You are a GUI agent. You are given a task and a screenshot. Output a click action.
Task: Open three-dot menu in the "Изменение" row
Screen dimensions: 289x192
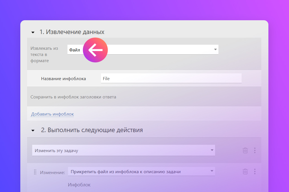tap(255, 171)
